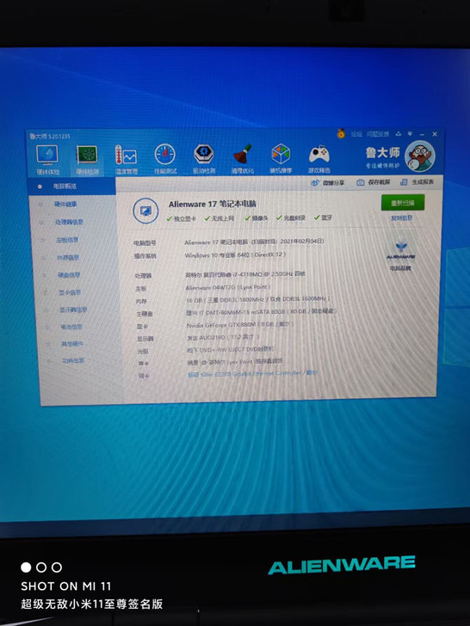The width and height of the screenshot is (470, 626).
Task: Click the 生成报表 generate report label
Action: 423,182
